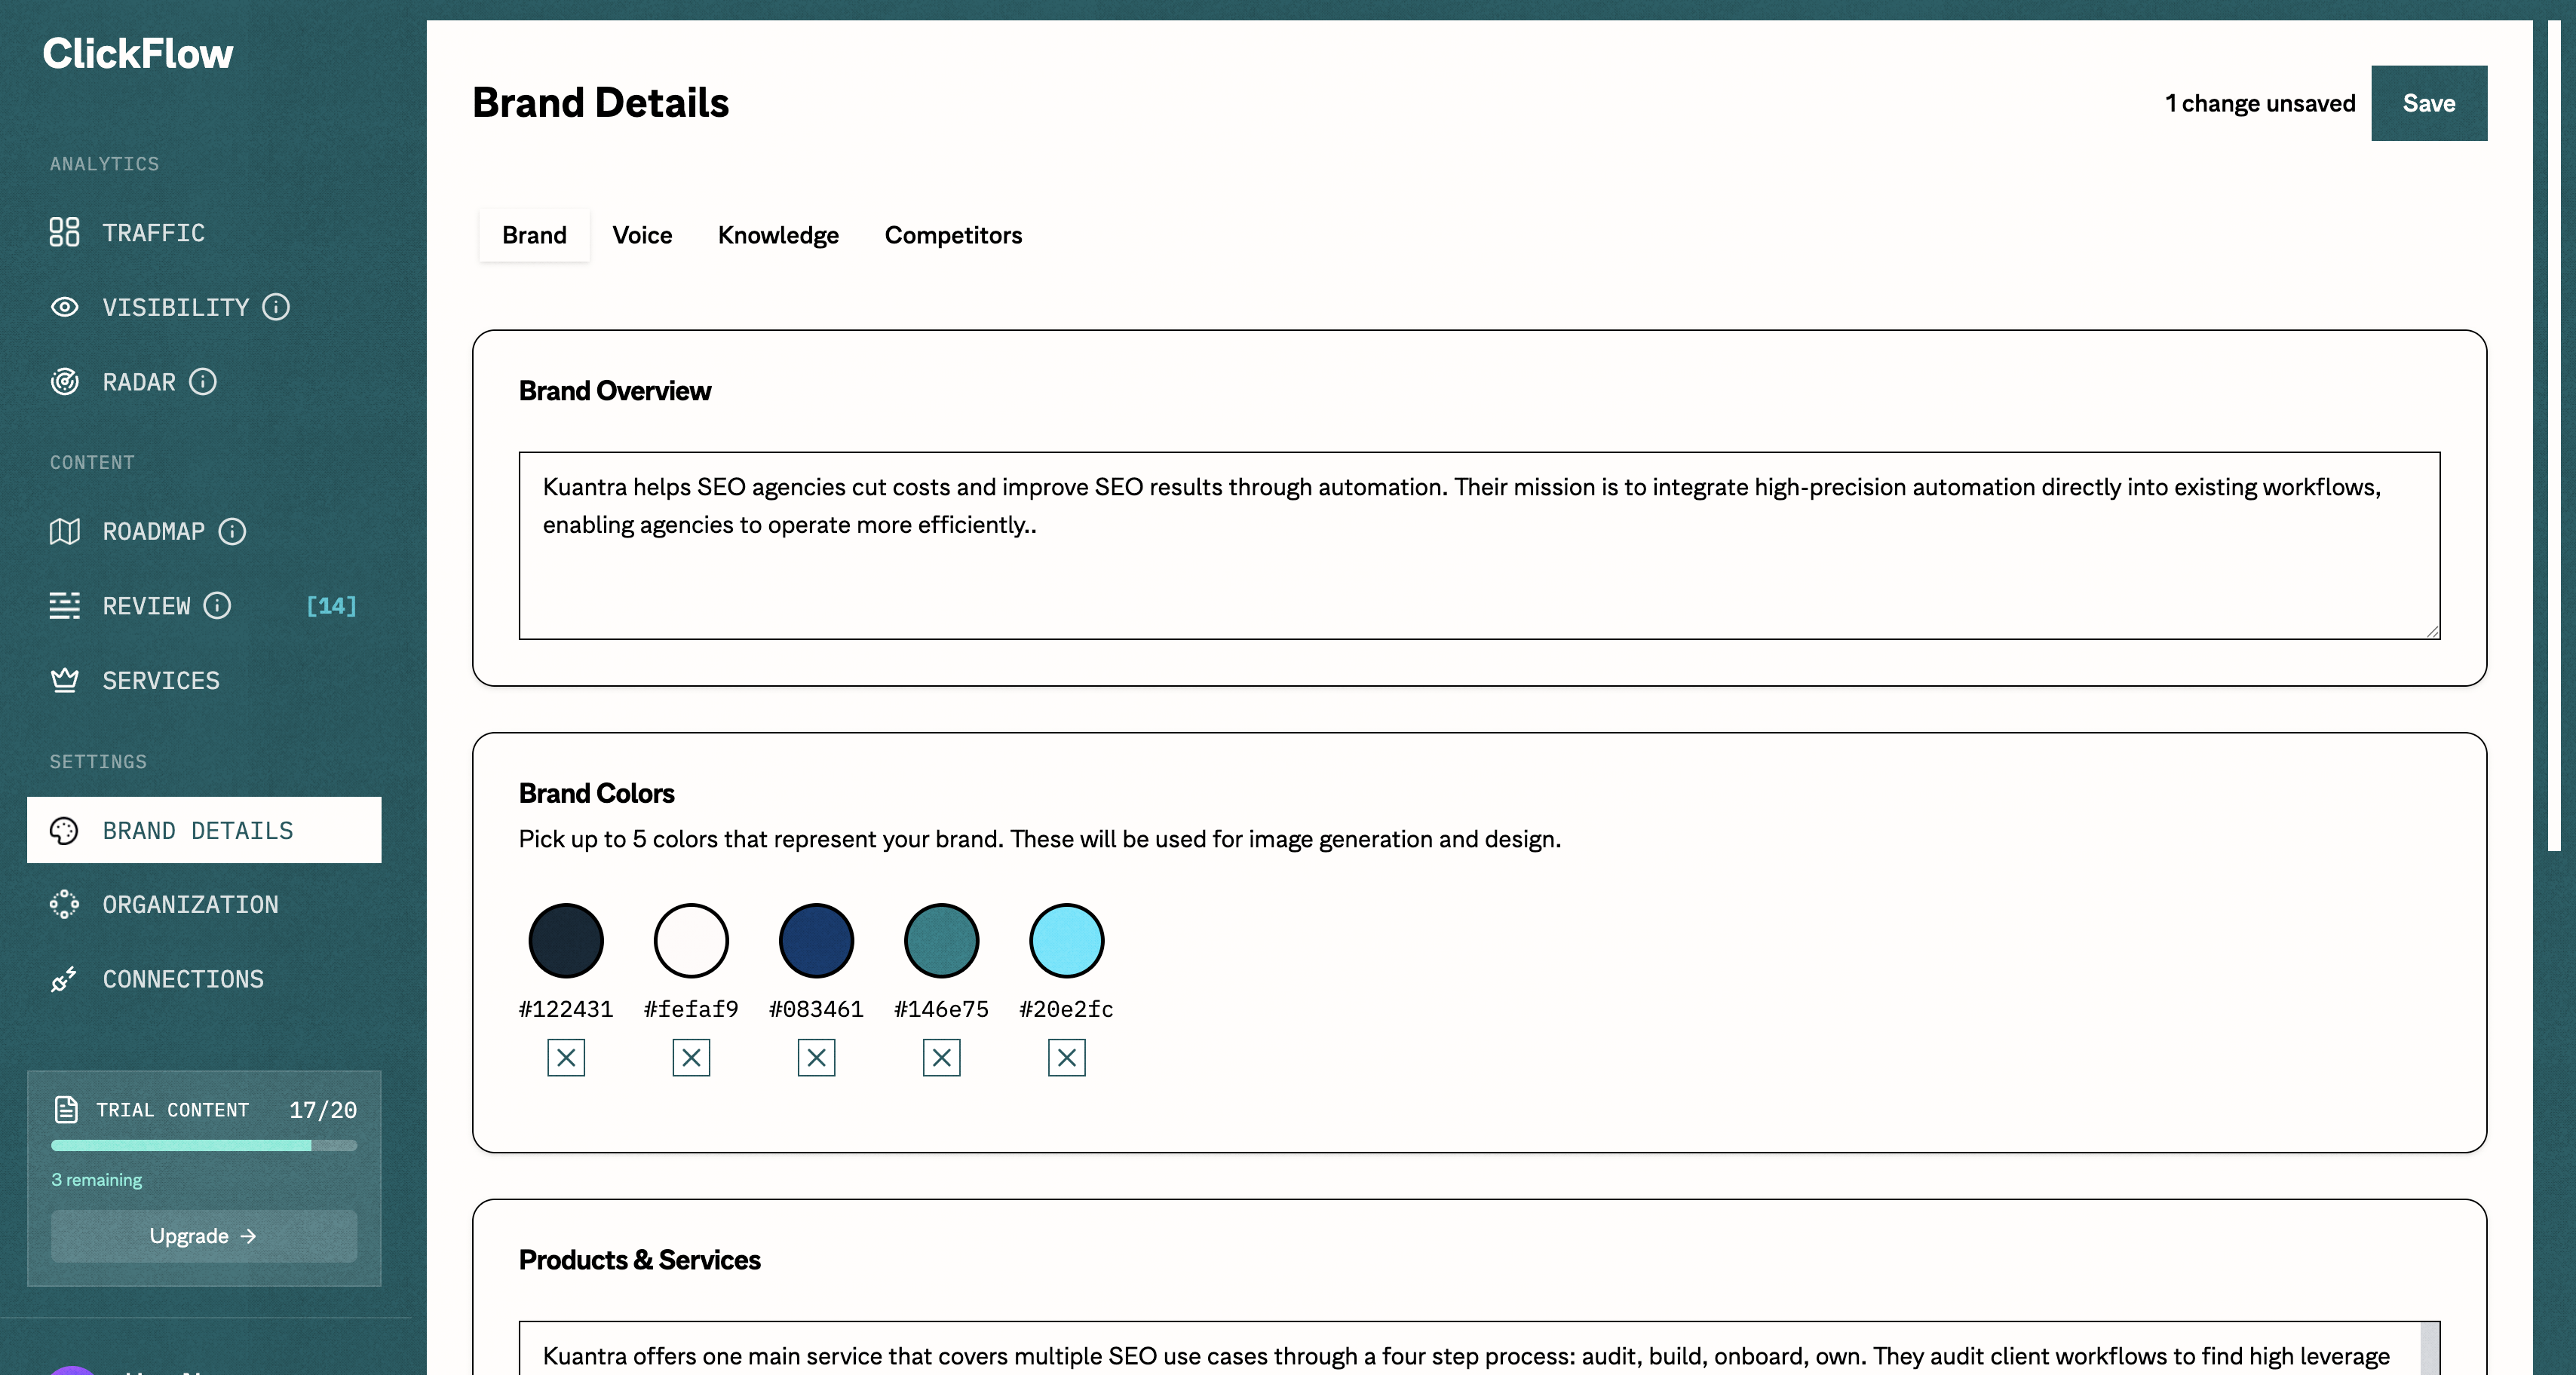Viewport: 2576px width, 1375px height.
Task: Open the Services section
Action: point(204,680)
